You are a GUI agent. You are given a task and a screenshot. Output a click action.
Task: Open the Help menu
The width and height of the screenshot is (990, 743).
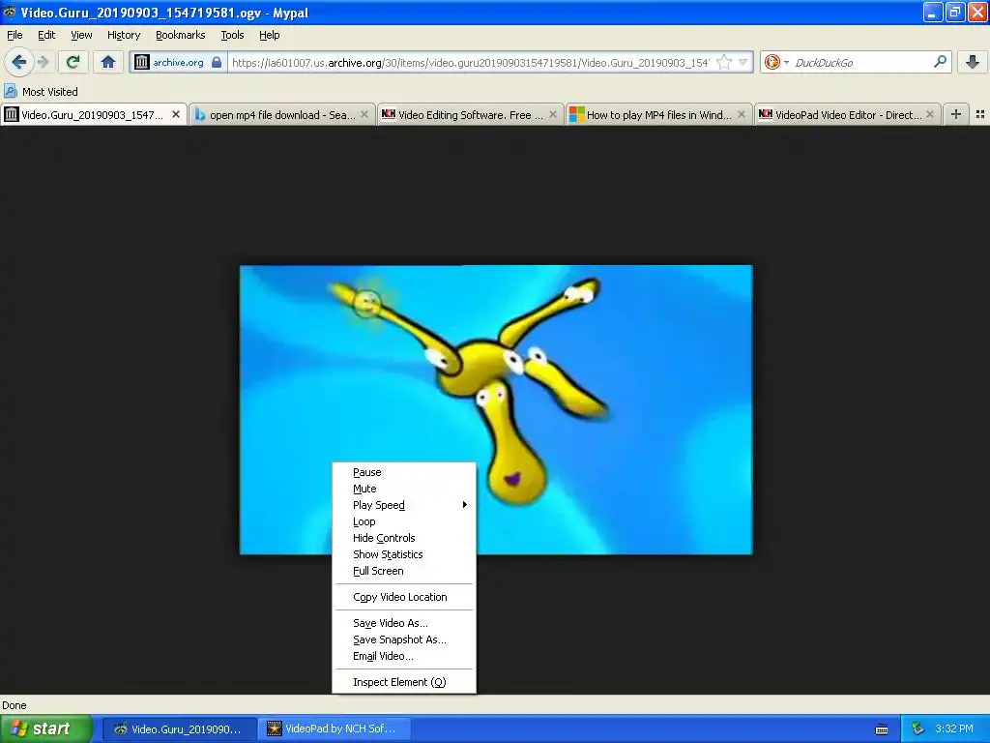point(270,35)
